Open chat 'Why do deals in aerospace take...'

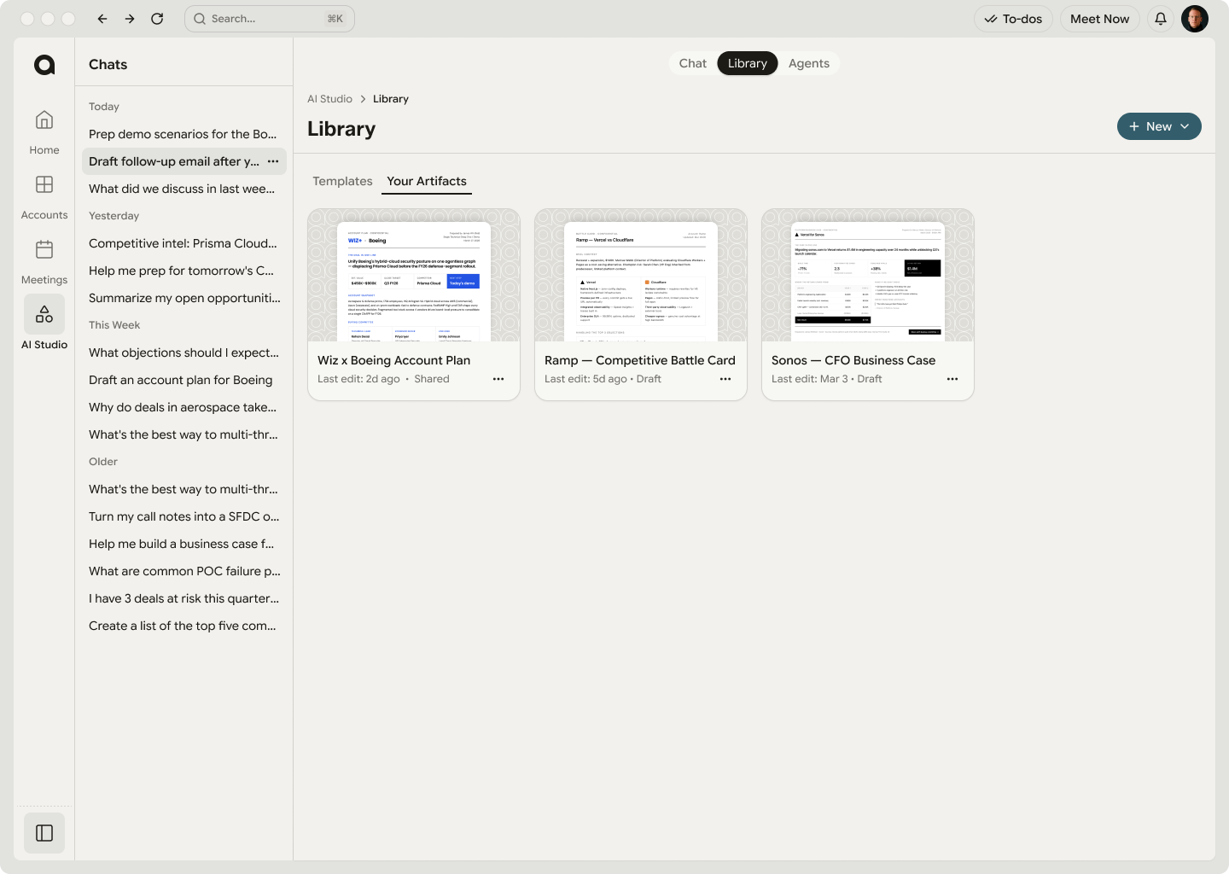tap(184, 407)
